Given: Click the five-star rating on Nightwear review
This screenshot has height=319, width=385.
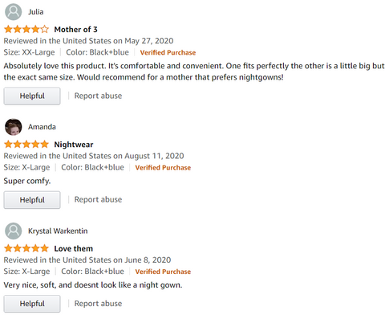Looking at the screenshot, I should coord(26,145).
